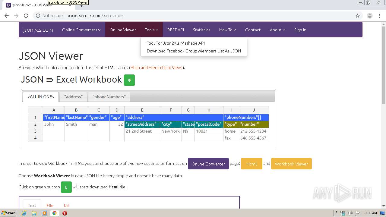Switch to the "address" sheet tab
The height and width of the screenshot is (217, 386).
point(73,97)
